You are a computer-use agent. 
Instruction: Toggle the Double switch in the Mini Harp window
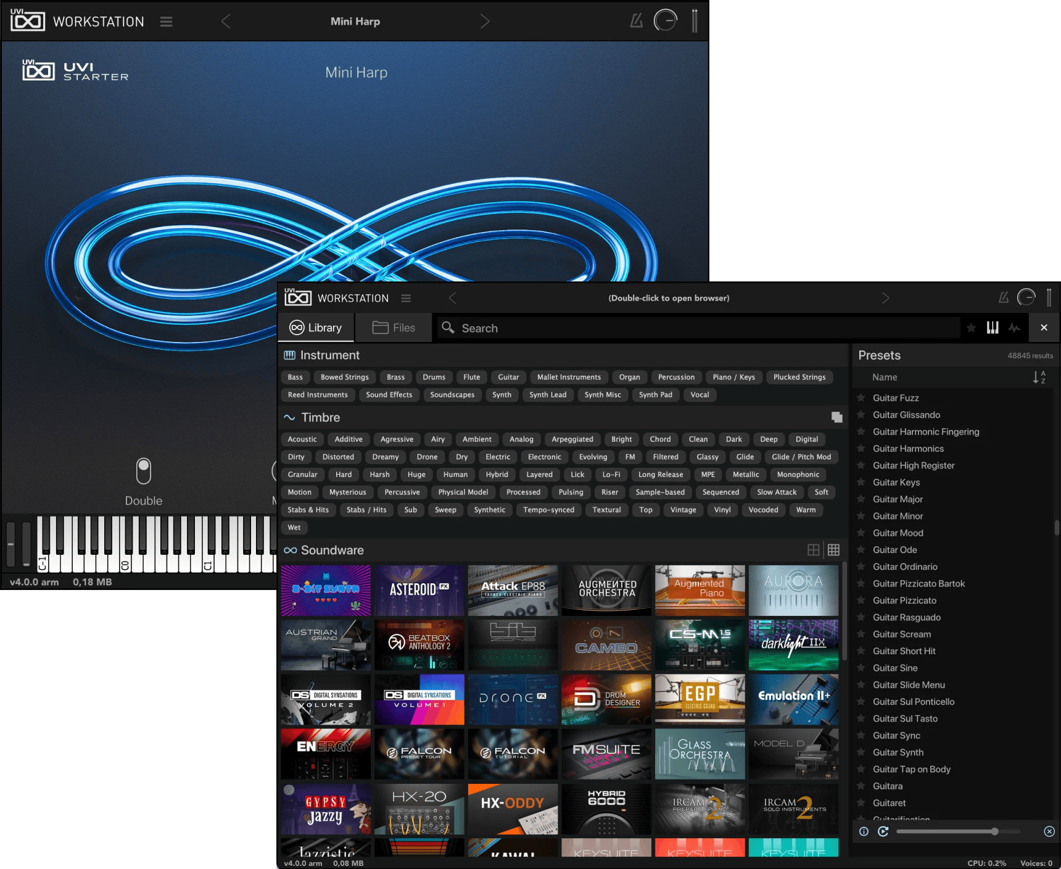pyautogui.click(x=144, y=472)
